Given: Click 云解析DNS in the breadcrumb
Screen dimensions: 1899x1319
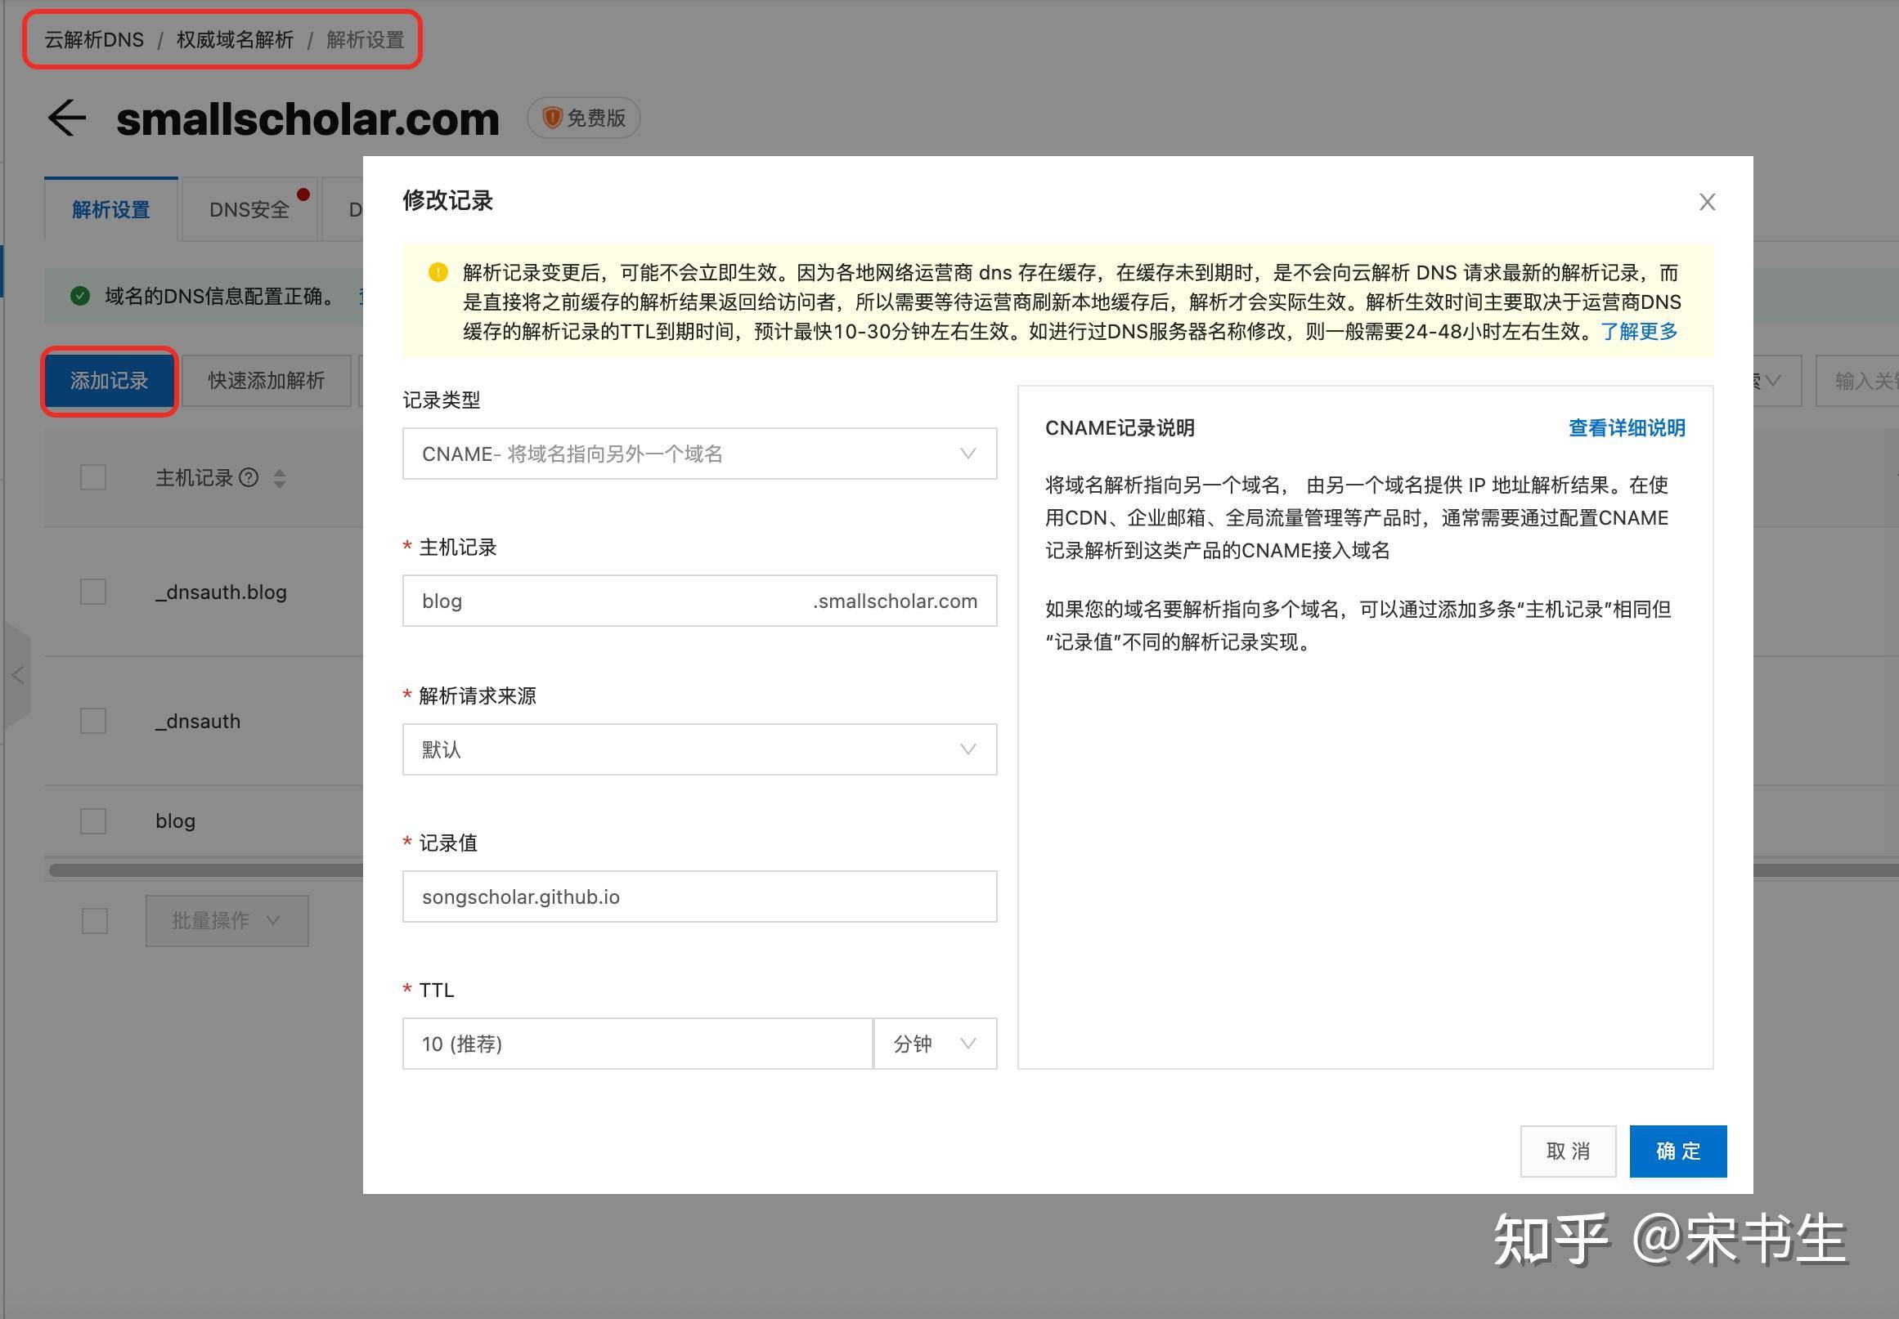Looking at the screenshot, I should click(x=94, y=40).
